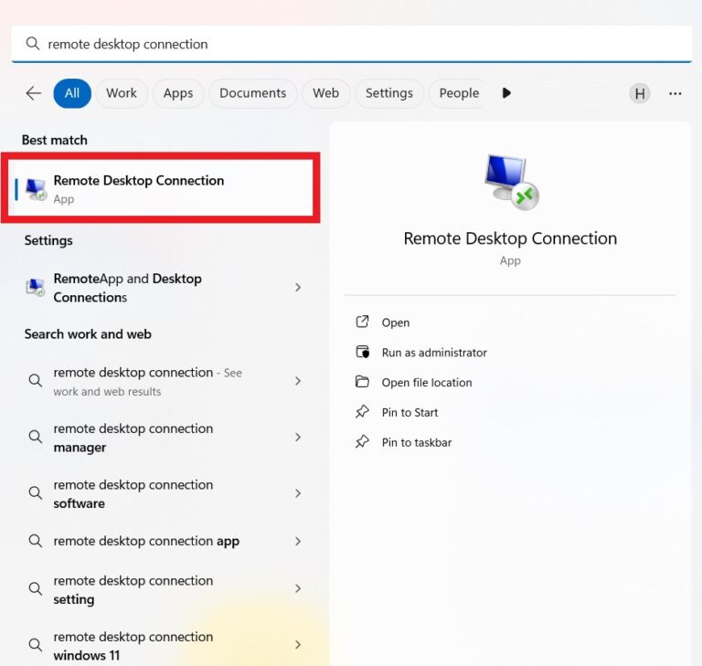Select 'remote desktop connection app' suggestion
The width and height of the screenshot is (702, 666).
(161, 541)
